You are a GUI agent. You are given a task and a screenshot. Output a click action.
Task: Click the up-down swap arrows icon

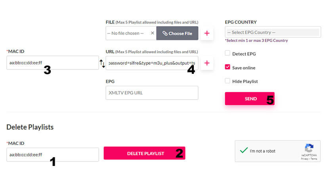coord(102,63)
